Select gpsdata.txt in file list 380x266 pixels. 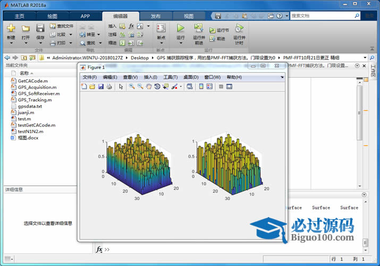tap(30, 106)
